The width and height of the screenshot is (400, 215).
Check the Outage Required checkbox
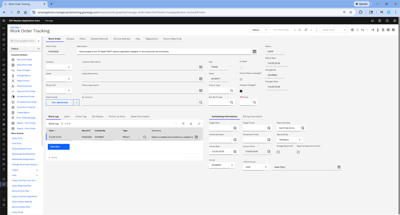coord(278,152)
